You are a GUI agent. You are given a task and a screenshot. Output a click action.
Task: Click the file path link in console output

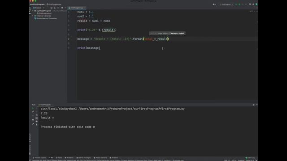[x=131, y=109]
